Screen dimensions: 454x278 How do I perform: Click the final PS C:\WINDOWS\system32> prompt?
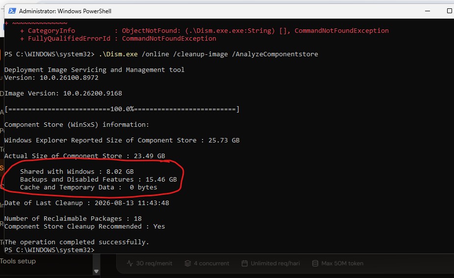(49, 250)
